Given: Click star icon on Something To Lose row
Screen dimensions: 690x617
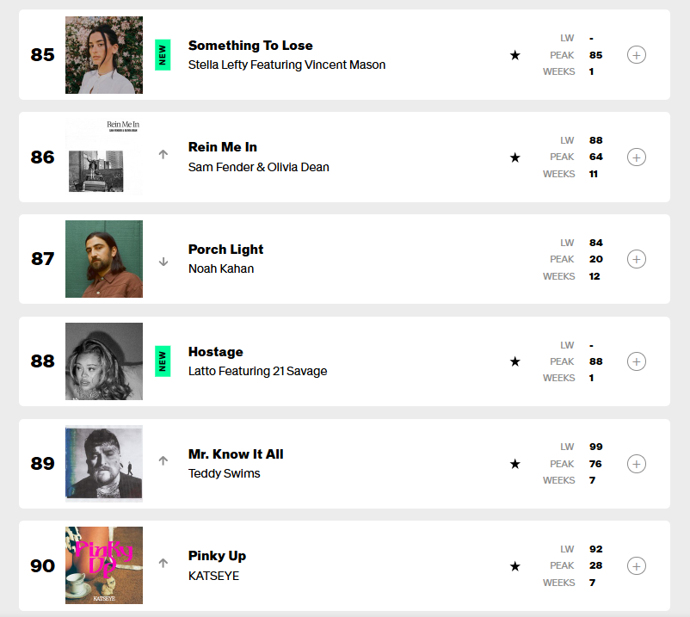Looking at the screenshot, I should coord(514,55).
